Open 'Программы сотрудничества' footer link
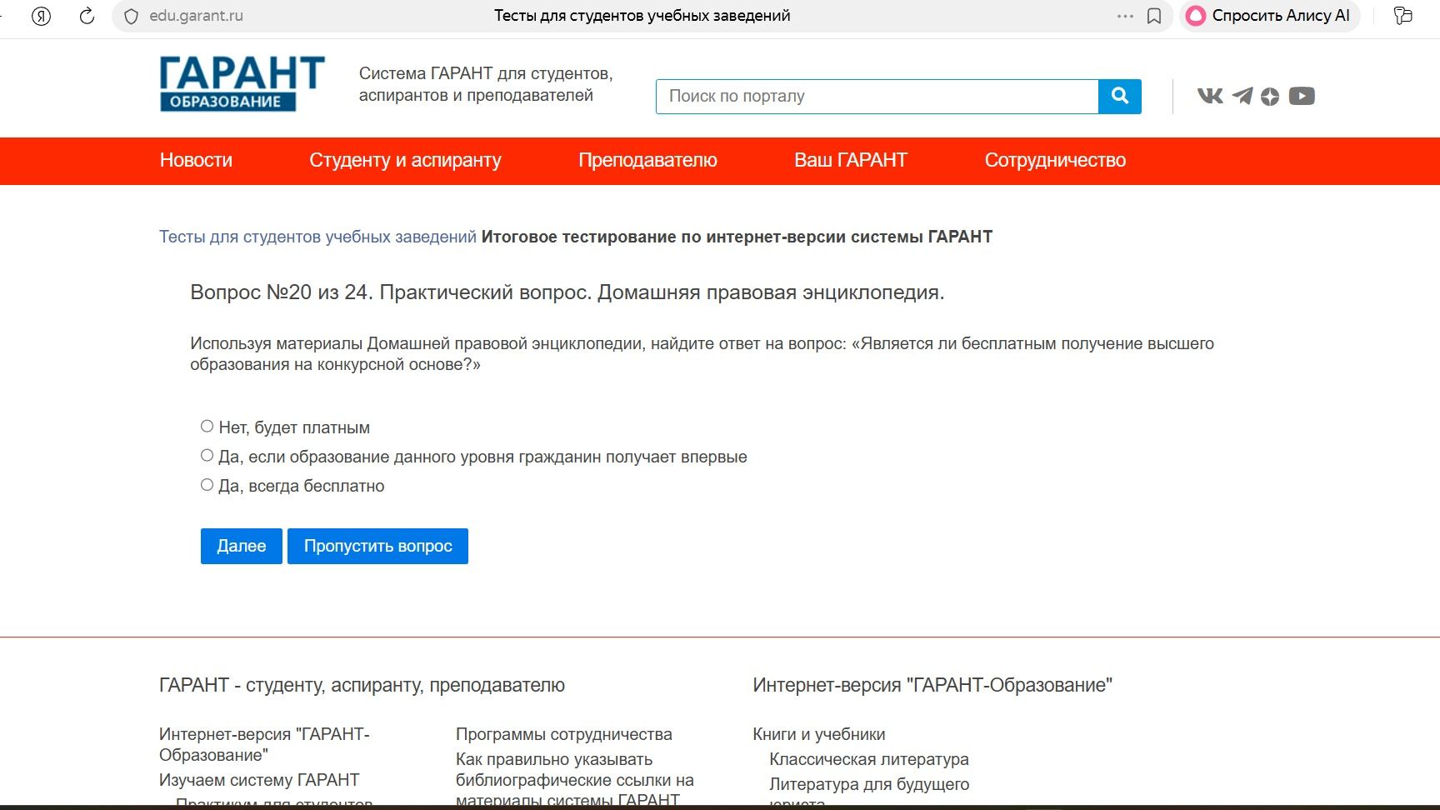1440x810 pixels. click(564, 734)
